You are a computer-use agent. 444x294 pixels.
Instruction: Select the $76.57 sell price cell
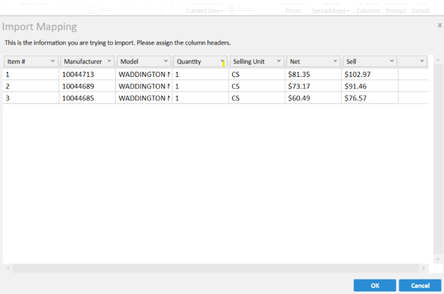[x=370, y=98]
